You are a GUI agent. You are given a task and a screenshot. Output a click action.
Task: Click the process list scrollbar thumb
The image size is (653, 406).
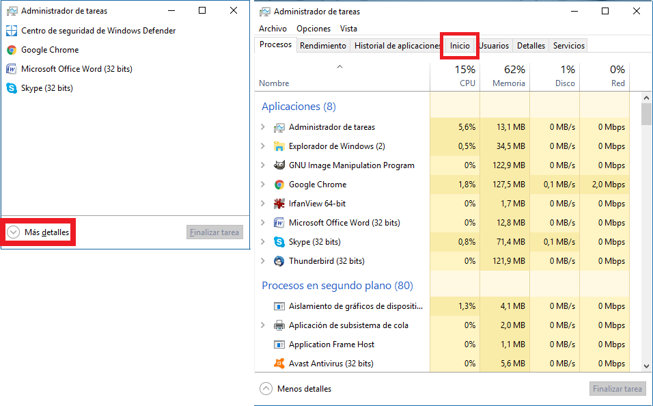click(x=646, y=114)
